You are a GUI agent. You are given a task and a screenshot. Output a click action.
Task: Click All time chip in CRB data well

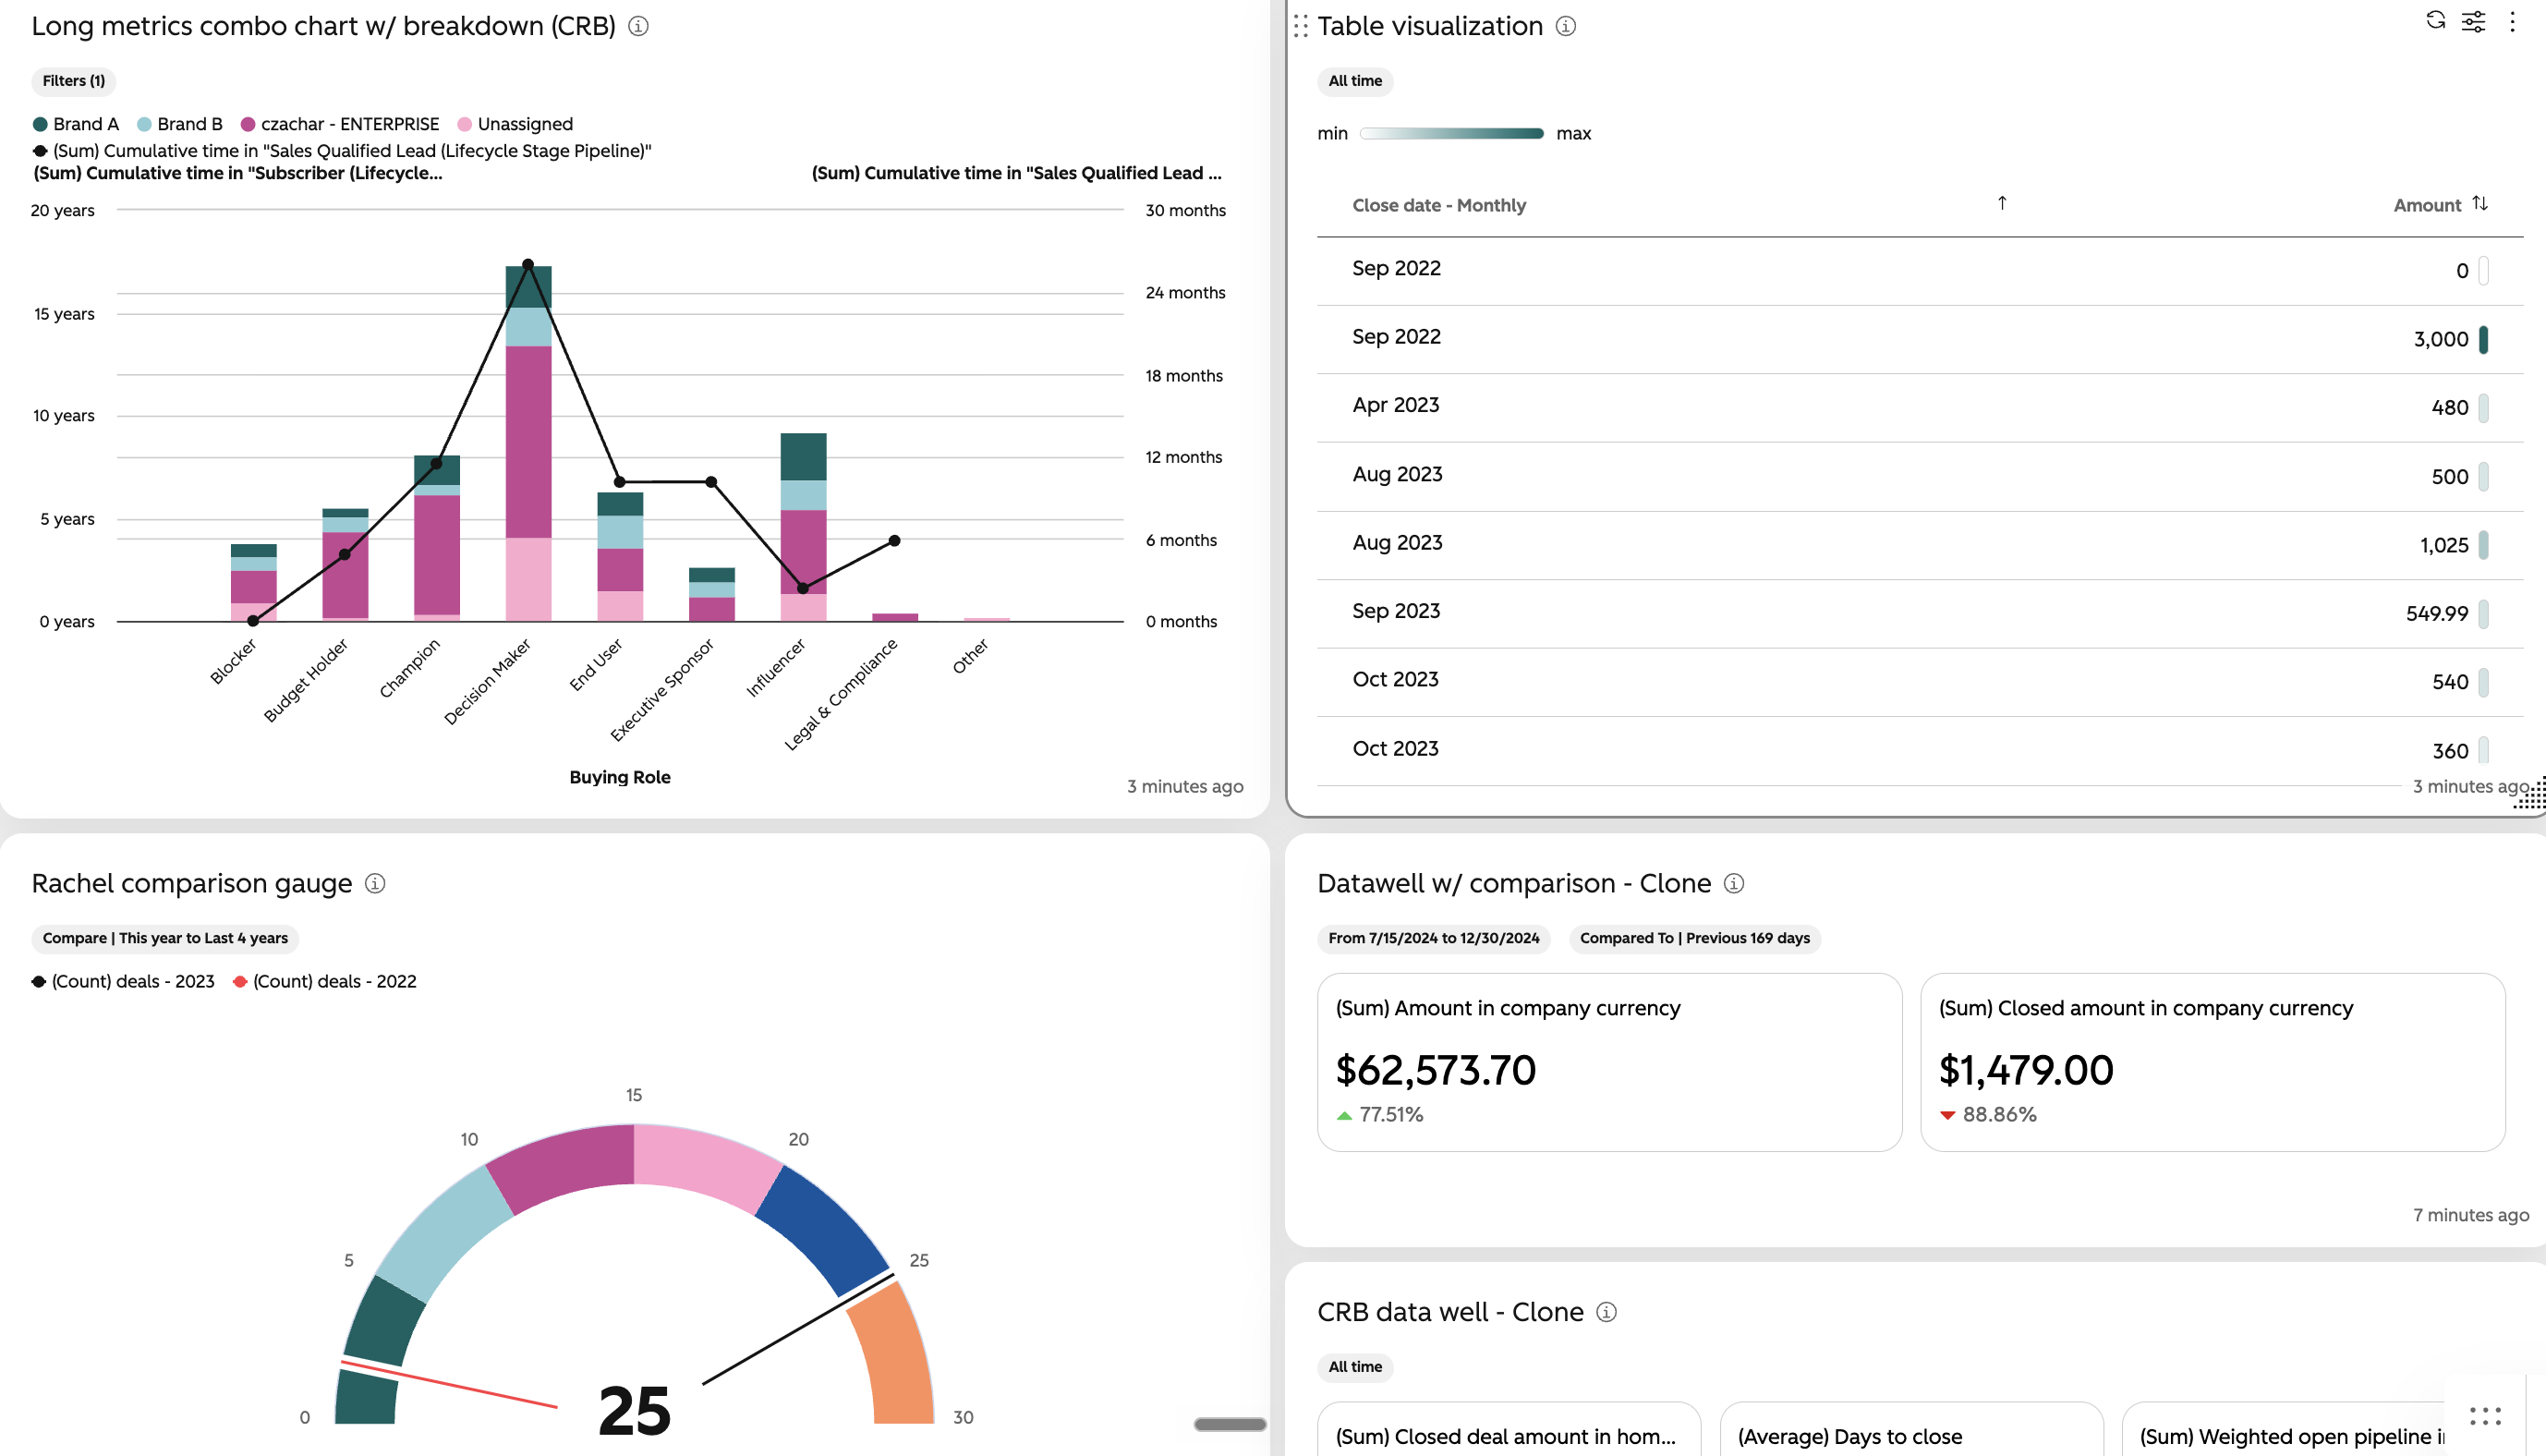click(1354, 1367)
